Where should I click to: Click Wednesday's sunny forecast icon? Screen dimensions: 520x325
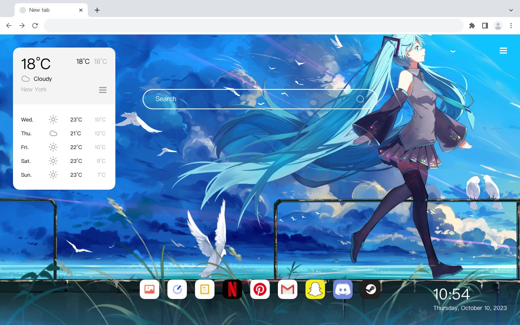click(x=53, y=119)
